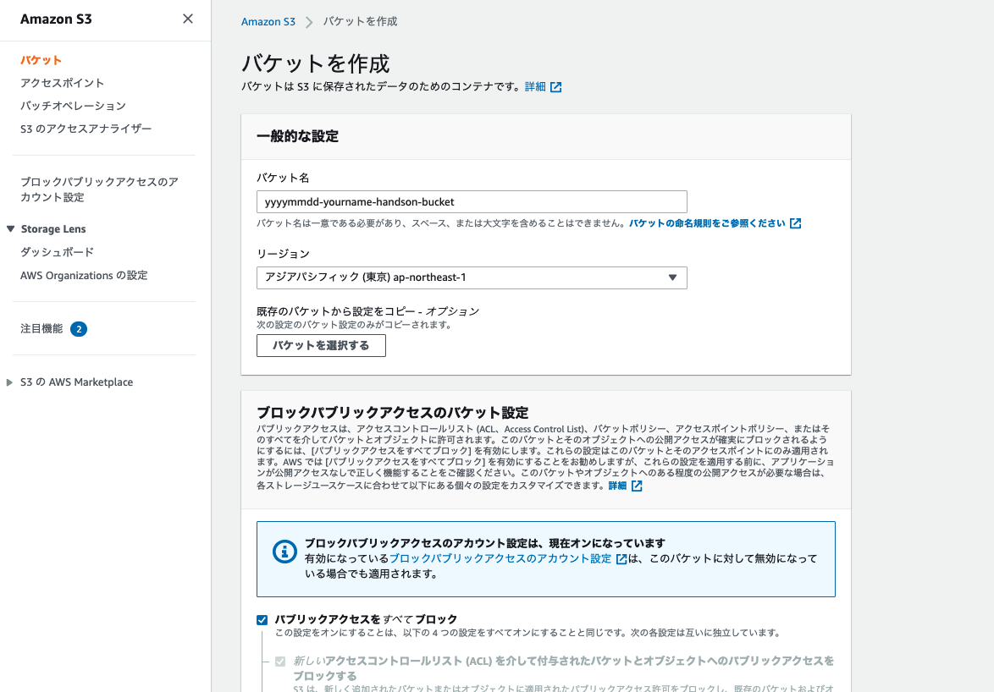994x692 pixels.
Task: Expand S3 の AWS Marketplace section
Action: [8, 382]
